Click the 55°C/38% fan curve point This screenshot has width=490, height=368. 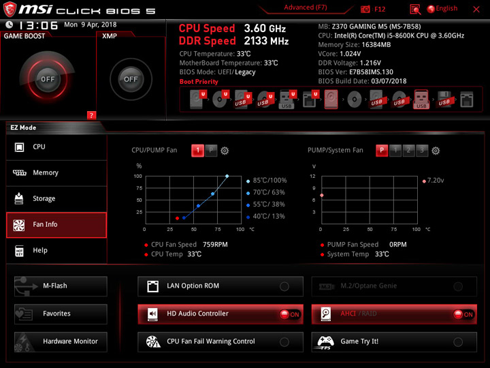[x=198, y=206]
